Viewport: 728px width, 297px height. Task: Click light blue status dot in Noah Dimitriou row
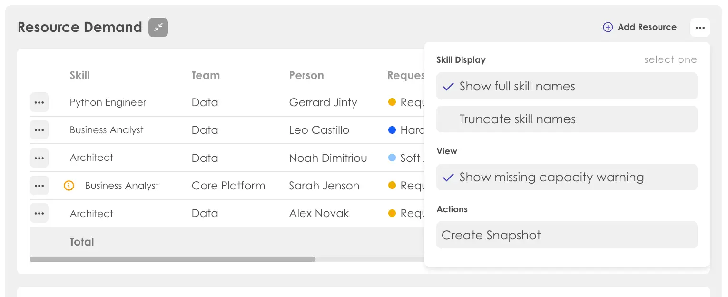coord(392,158)
